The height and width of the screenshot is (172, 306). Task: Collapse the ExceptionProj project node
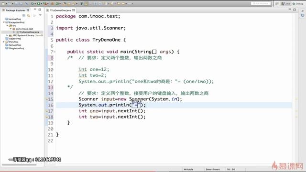[x=4, y=22]
